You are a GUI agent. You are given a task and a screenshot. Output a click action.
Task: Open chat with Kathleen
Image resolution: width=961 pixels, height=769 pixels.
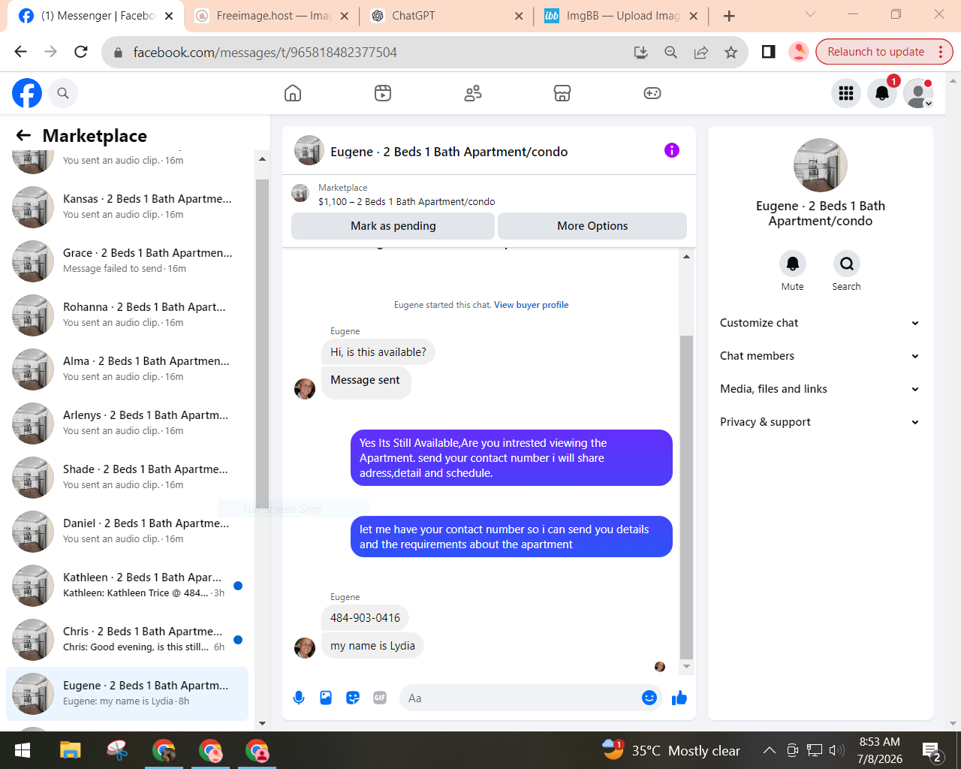128,586
